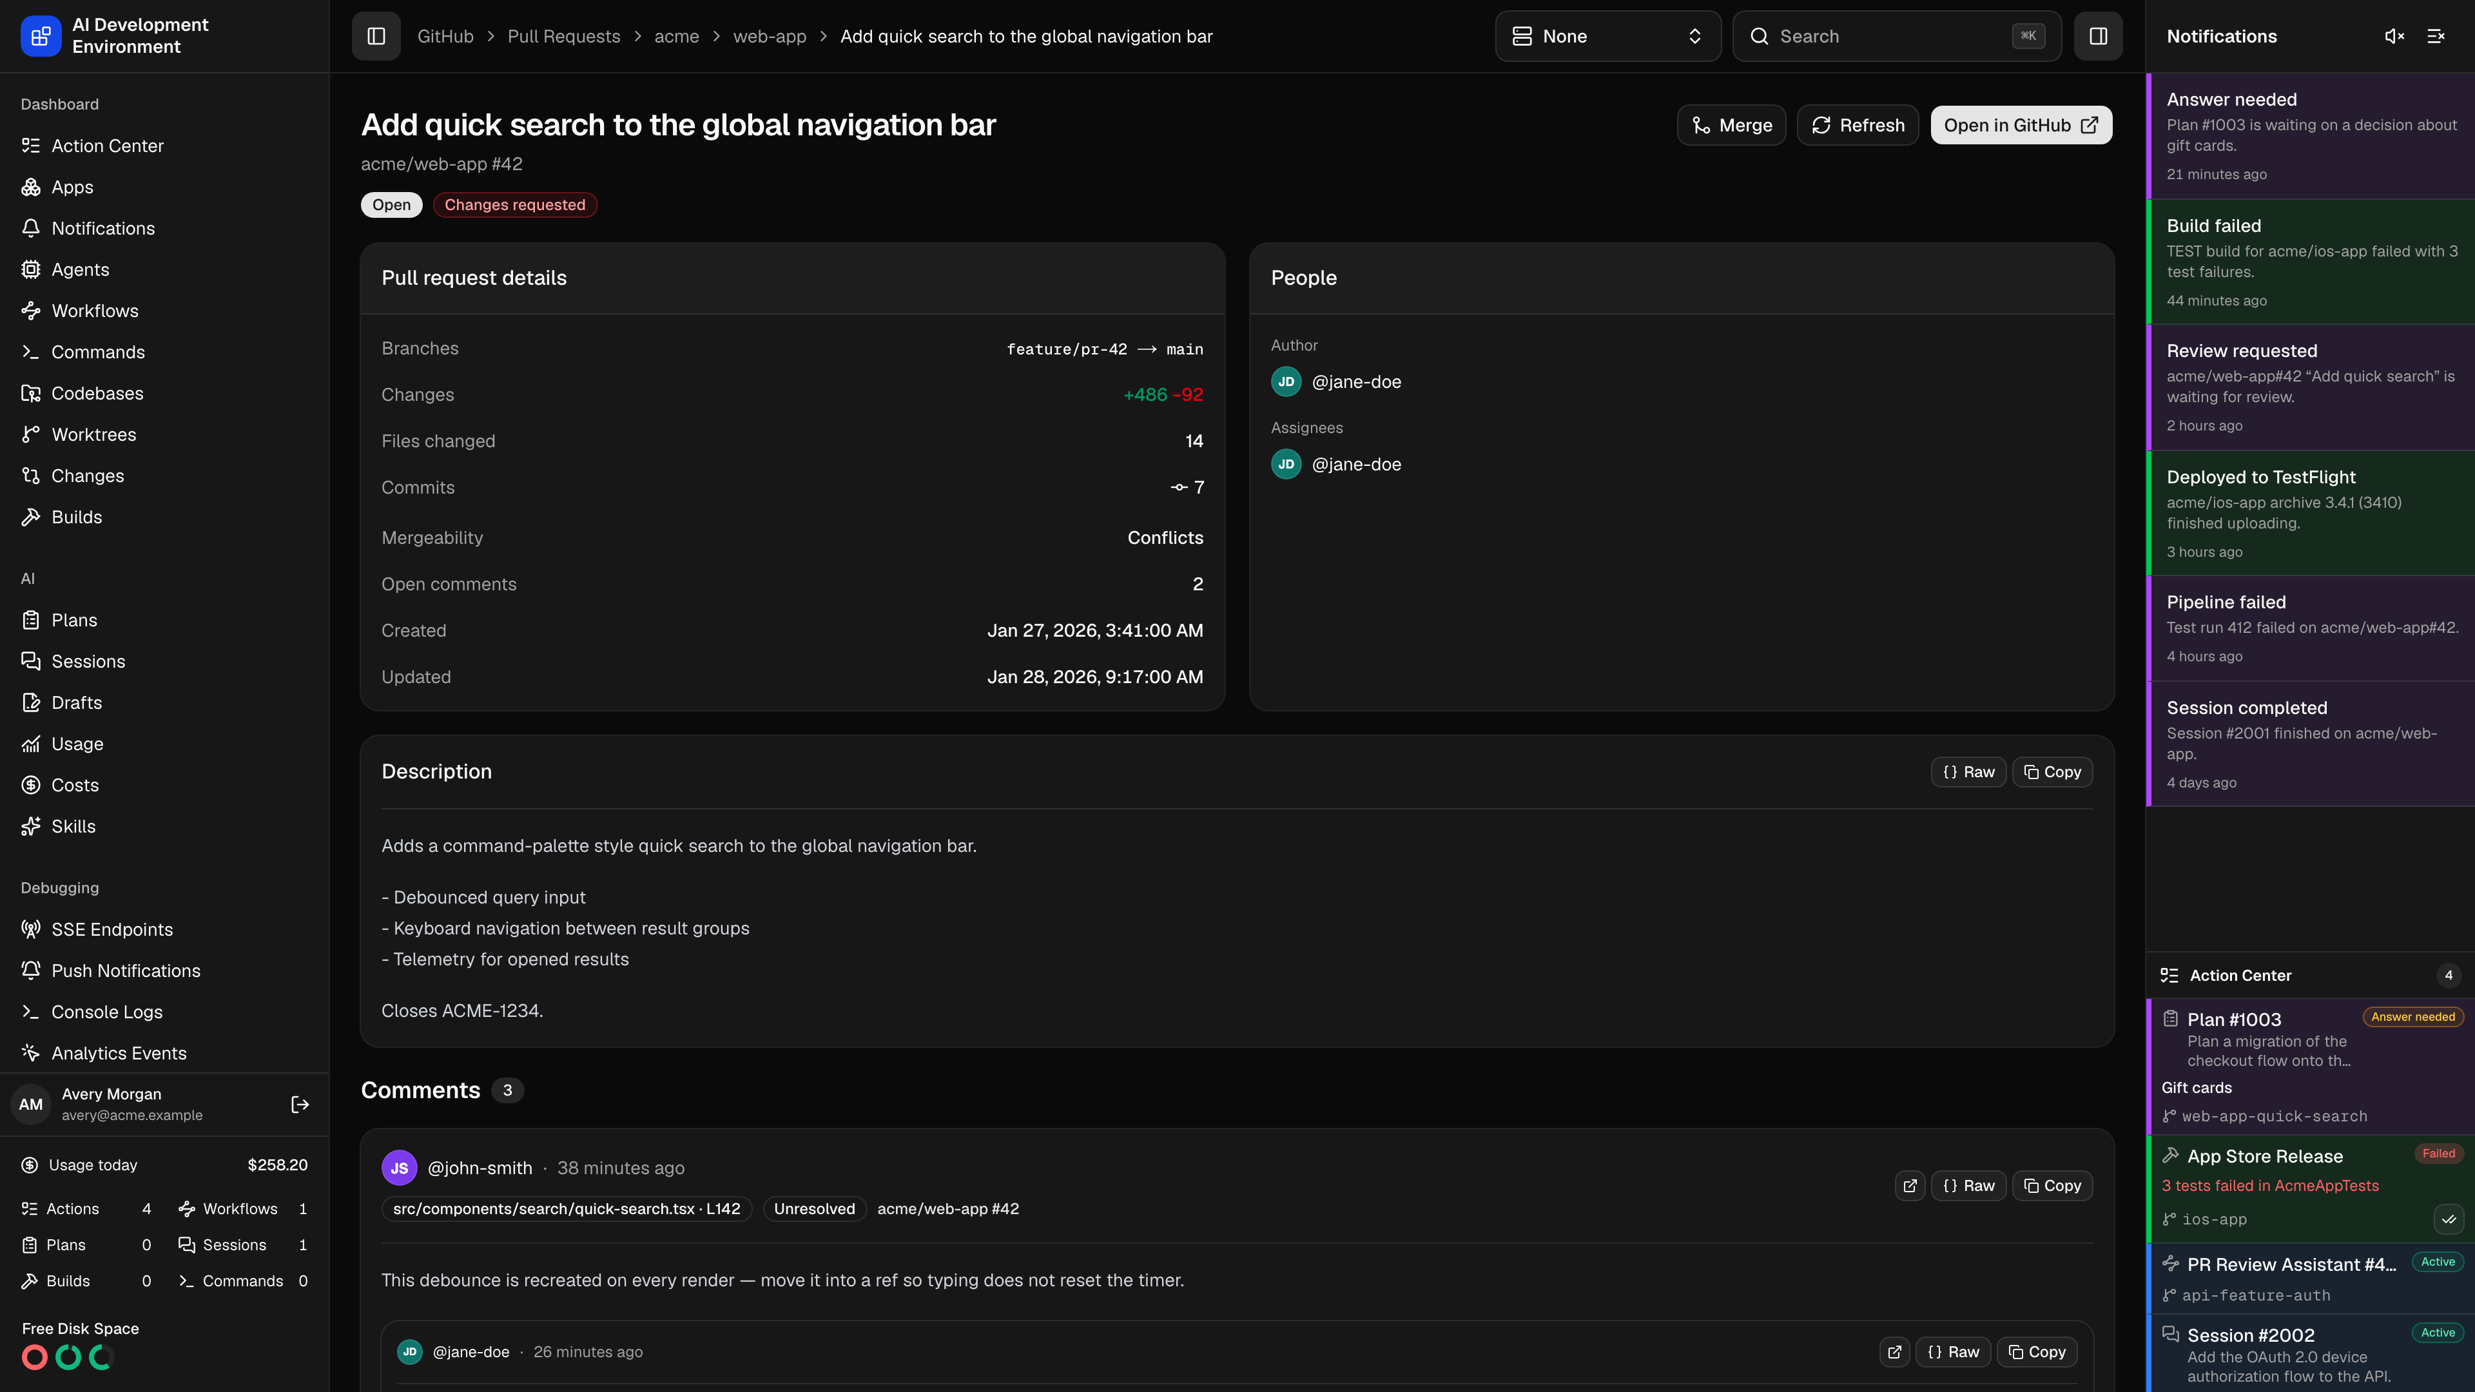2475x1392 pixels.
Task: Click the red Free Disk Space ring
Action: pos(35,1357)
